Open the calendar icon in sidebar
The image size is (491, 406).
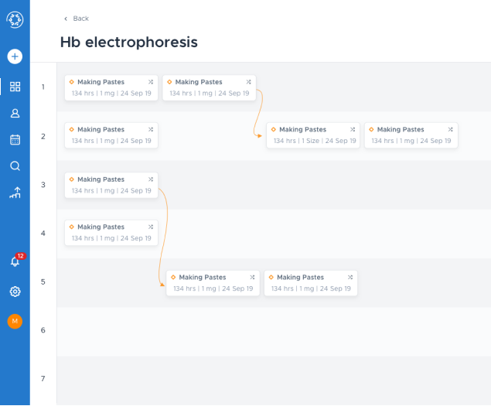click(x=15, y=140)
